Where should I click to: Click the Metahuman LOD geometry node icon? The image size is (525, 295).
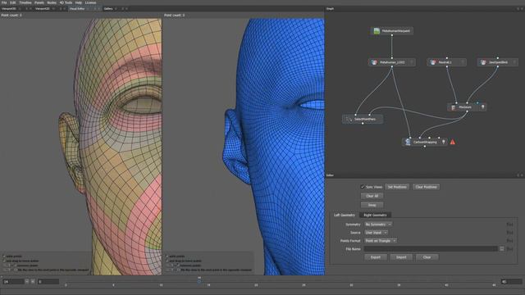[374, 62]
